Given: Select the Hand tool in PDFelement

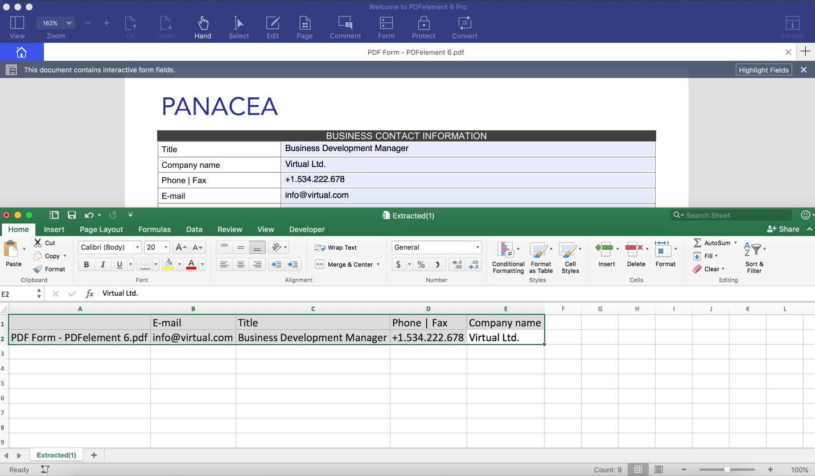Looking at the screenshot, I should pyautogui.click(x=203, y=27).
